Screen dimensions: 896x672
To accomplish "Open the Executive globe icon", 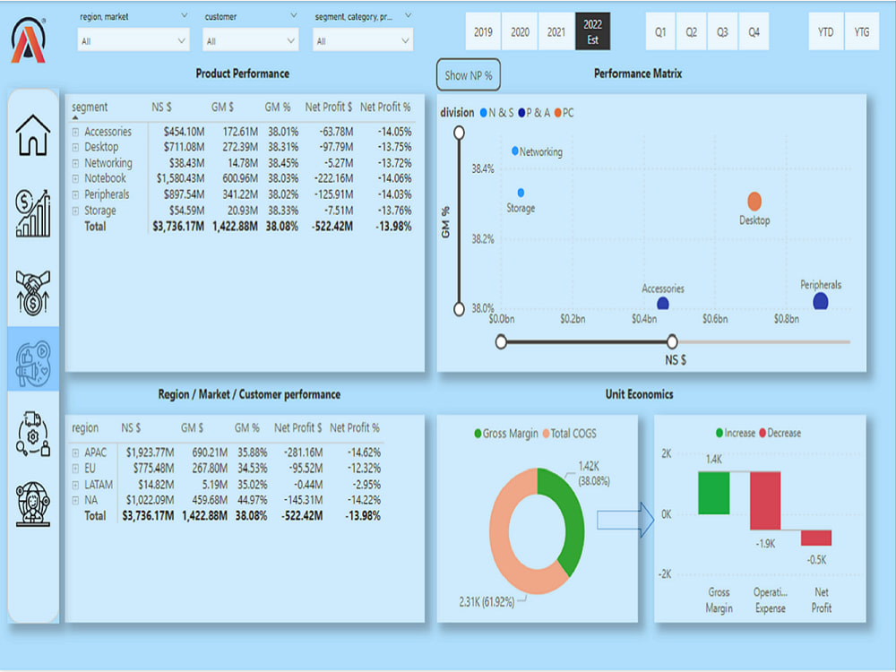I will click(x=33, y=504).
